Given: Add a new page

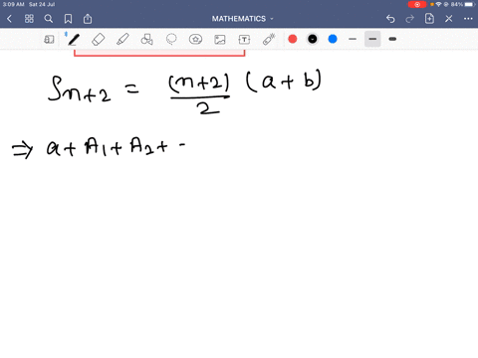Looking at the screenshot, I should (429, 19).
